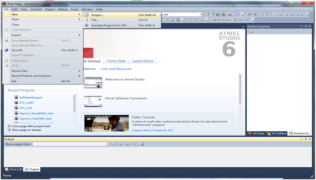Switch to the VA View tab
Screen dimensions: 316x180
[x=256, y=133]
